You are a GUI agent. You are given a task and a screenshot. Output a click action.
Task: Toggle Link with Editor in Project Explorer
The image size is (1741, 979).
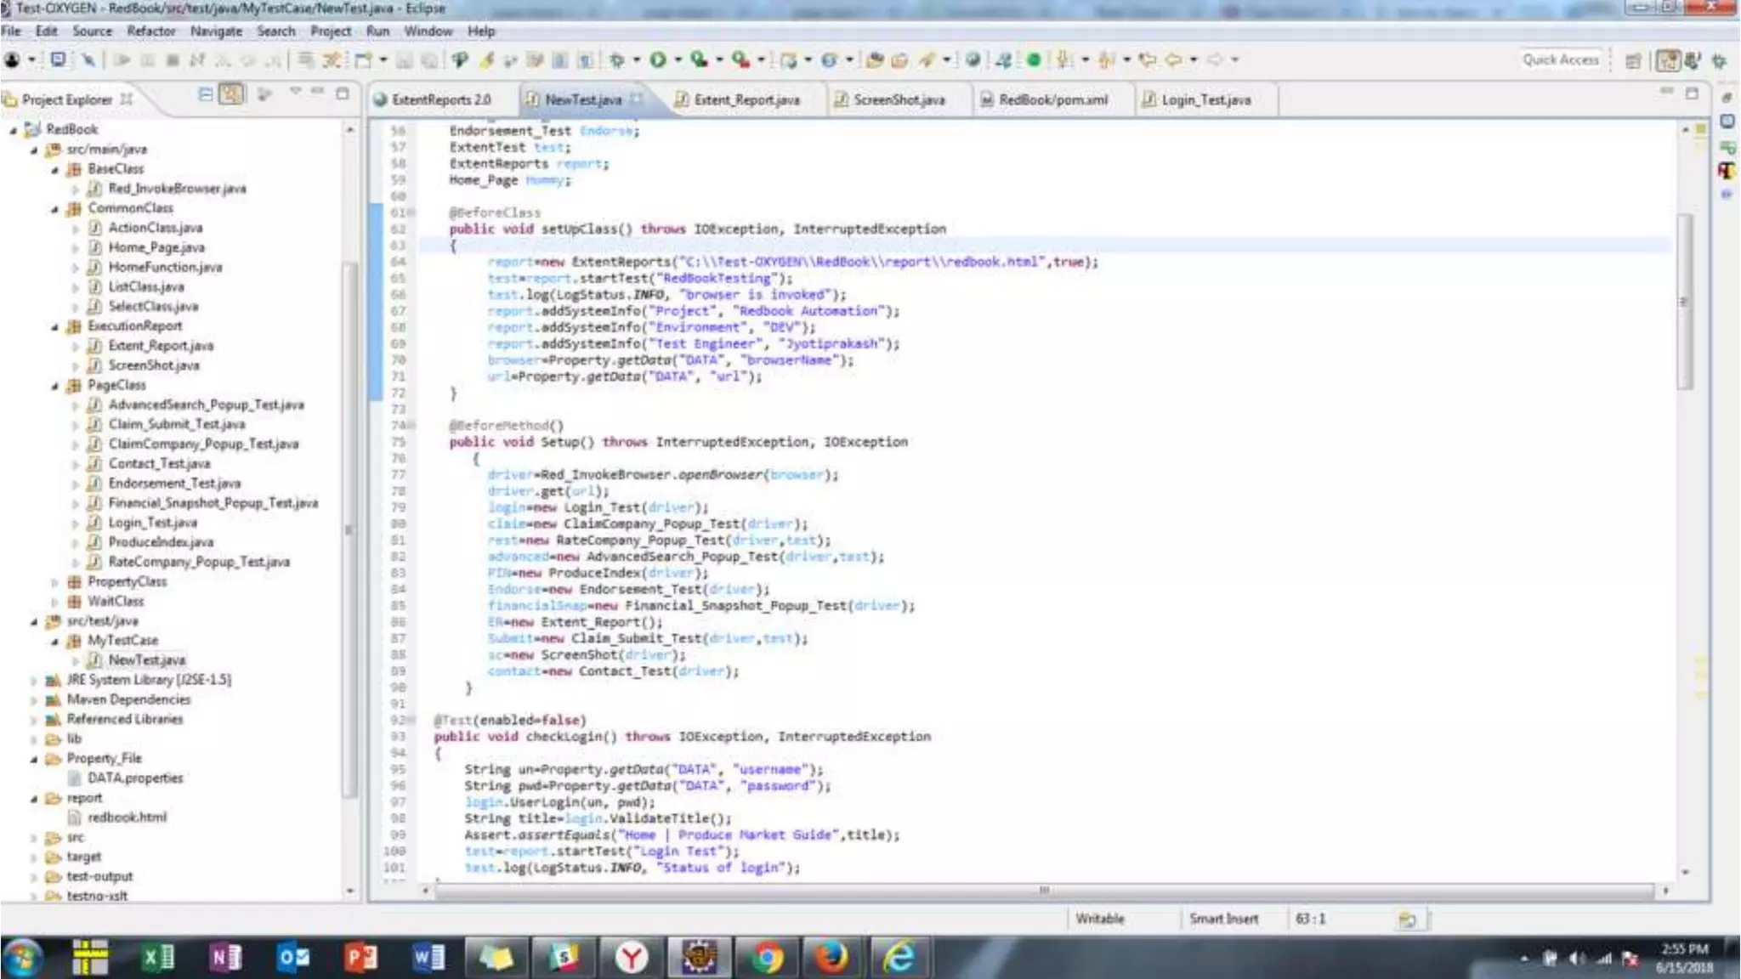tap(231, 93)
